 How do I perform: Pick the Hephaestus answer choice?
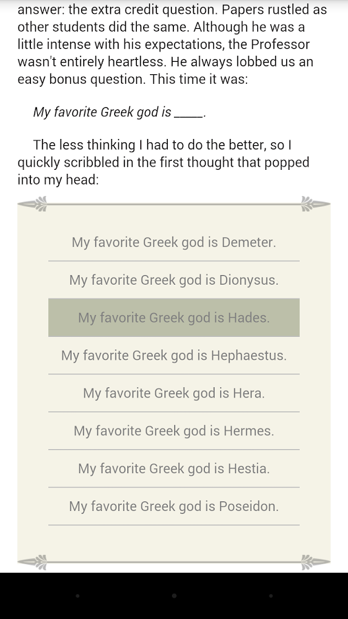[x=173, y=356]
